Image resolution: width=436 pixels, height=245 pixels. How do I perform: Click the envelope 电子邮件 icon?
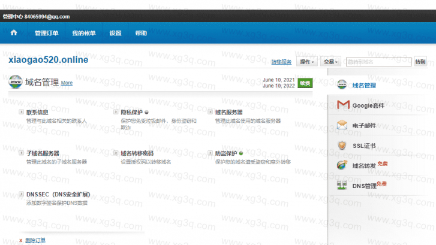[342, 125]
